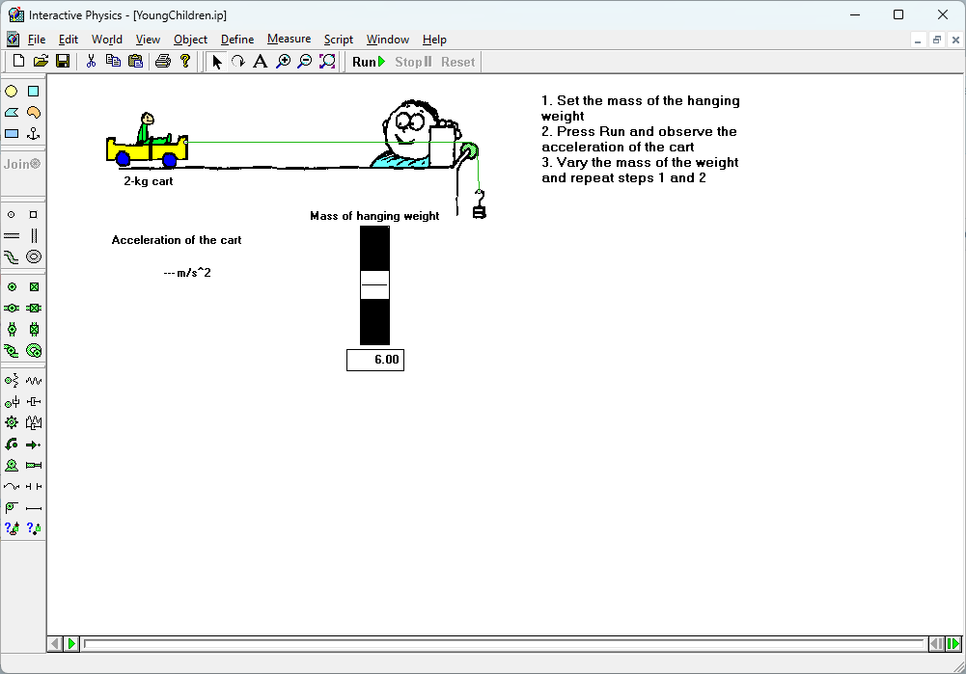Click the hanging weight mass slider

point(374,285)
